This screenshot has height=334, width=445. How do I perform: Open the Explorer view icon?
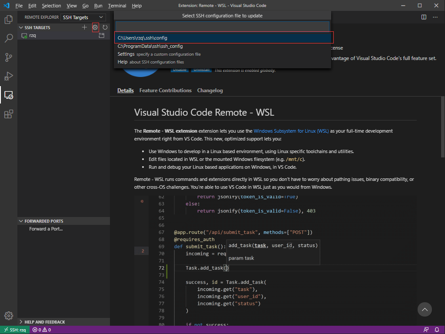pos(9,20)
